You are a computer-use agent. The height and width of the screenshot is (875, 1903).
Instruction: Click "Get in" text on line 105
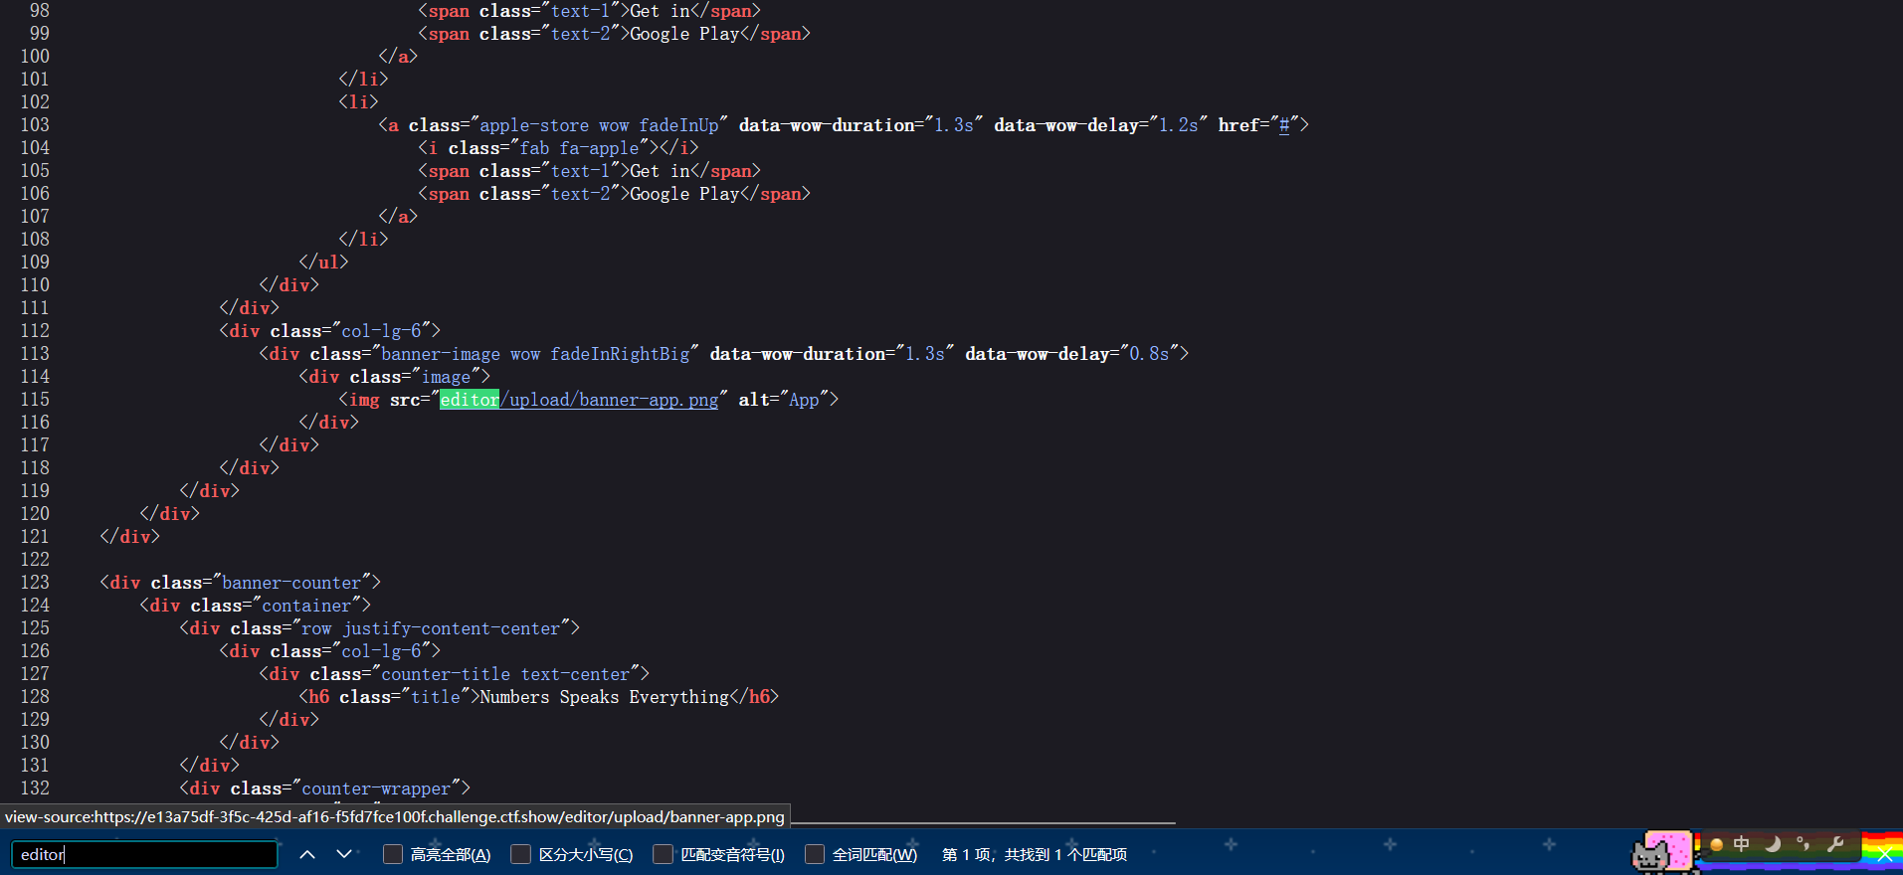660,171
